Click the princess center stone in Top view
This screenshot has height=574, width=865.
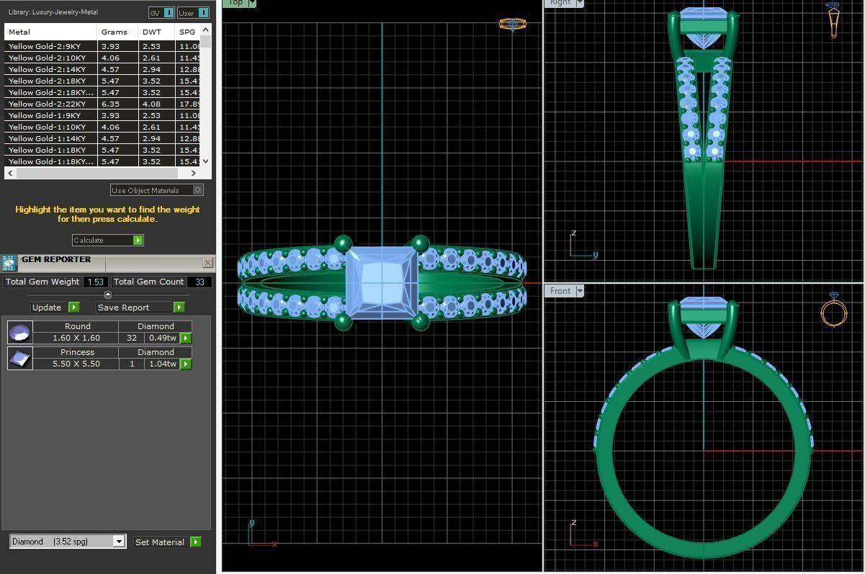382,282
